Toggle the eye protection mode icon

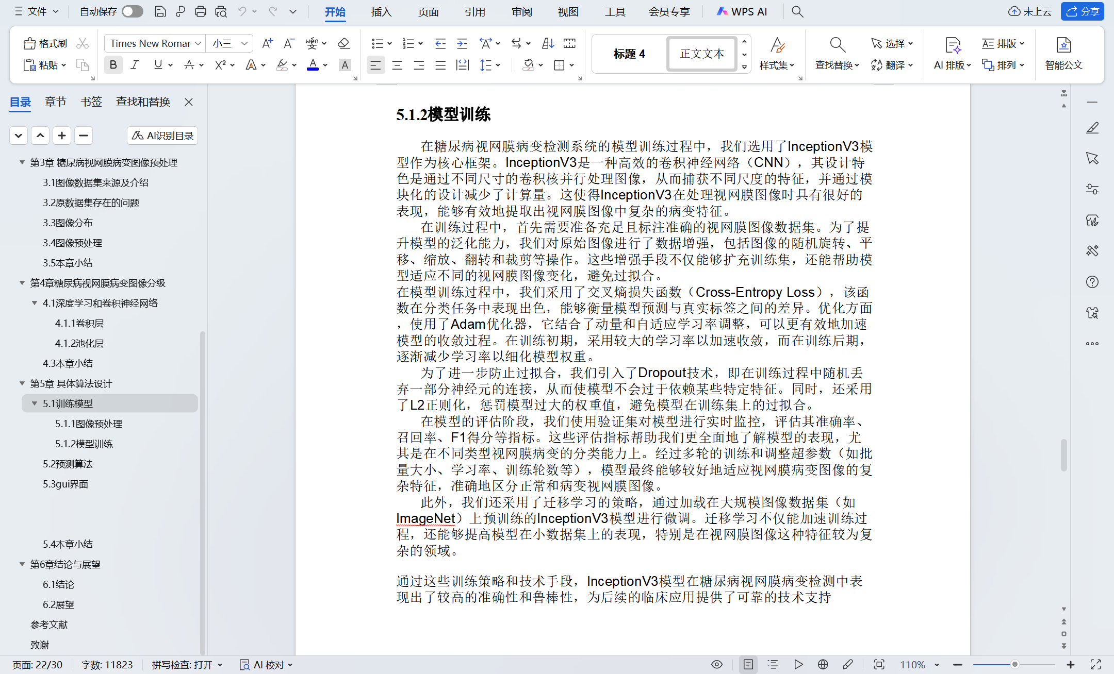pyautogui.click(x=717, y=665)
